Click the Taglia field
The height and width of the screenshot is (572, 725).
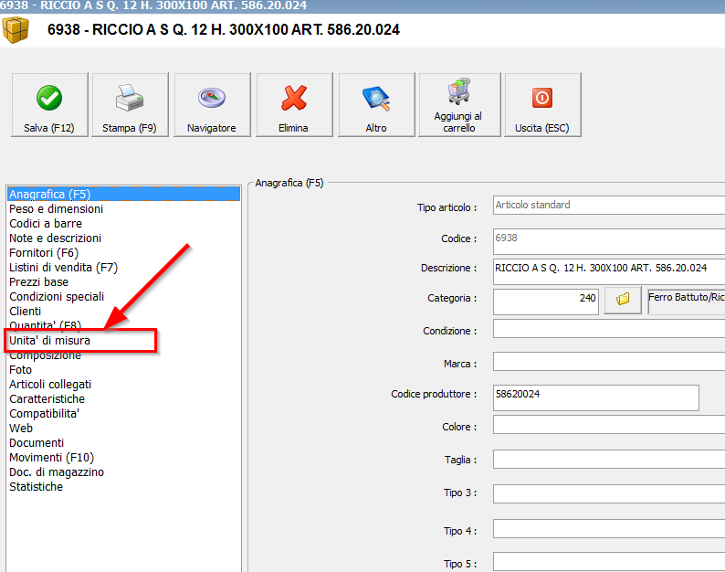609,459
